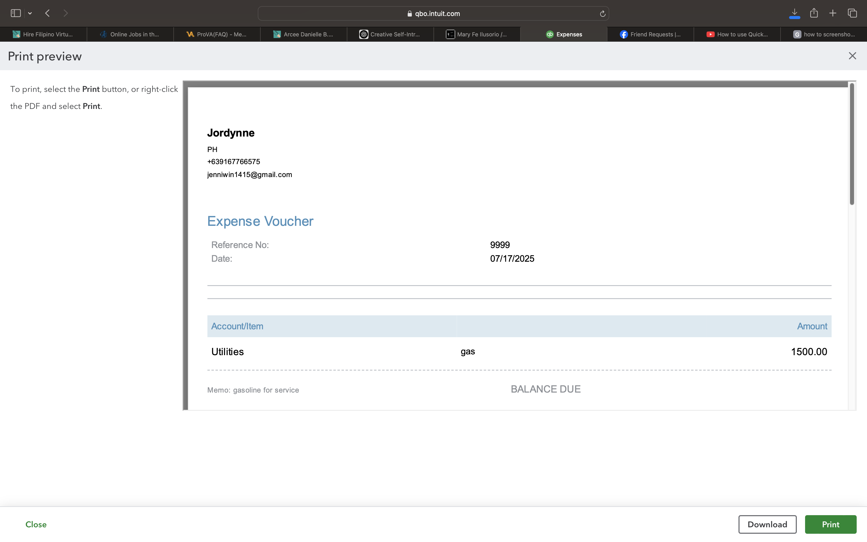Click the PDF preview vertical scrollbar
The width and height of the screenshot is (867, 542).
(x=852, y=144)
